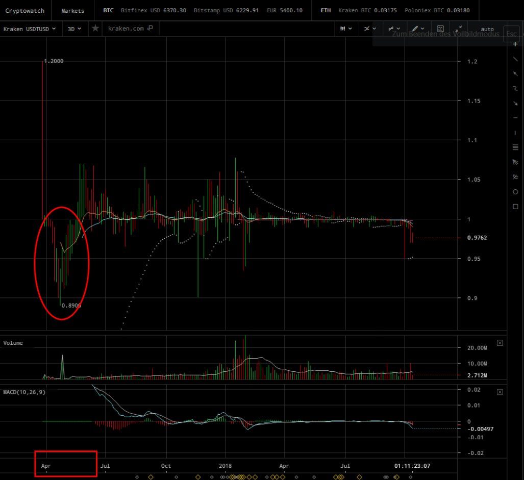Screen dimensions: 524x480
Task: Click the 0.95 price axis label
Action: 473,259
